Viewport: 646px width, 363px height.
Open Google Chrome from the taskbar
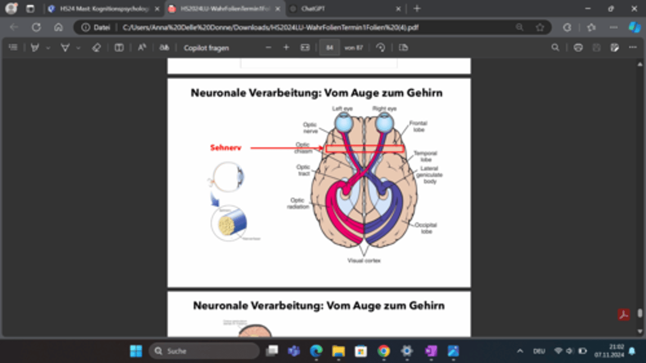pyautogui.click(x=384, y=351)
